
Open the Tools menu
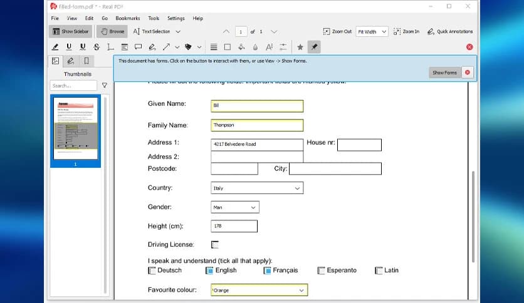tap(154, 18)
